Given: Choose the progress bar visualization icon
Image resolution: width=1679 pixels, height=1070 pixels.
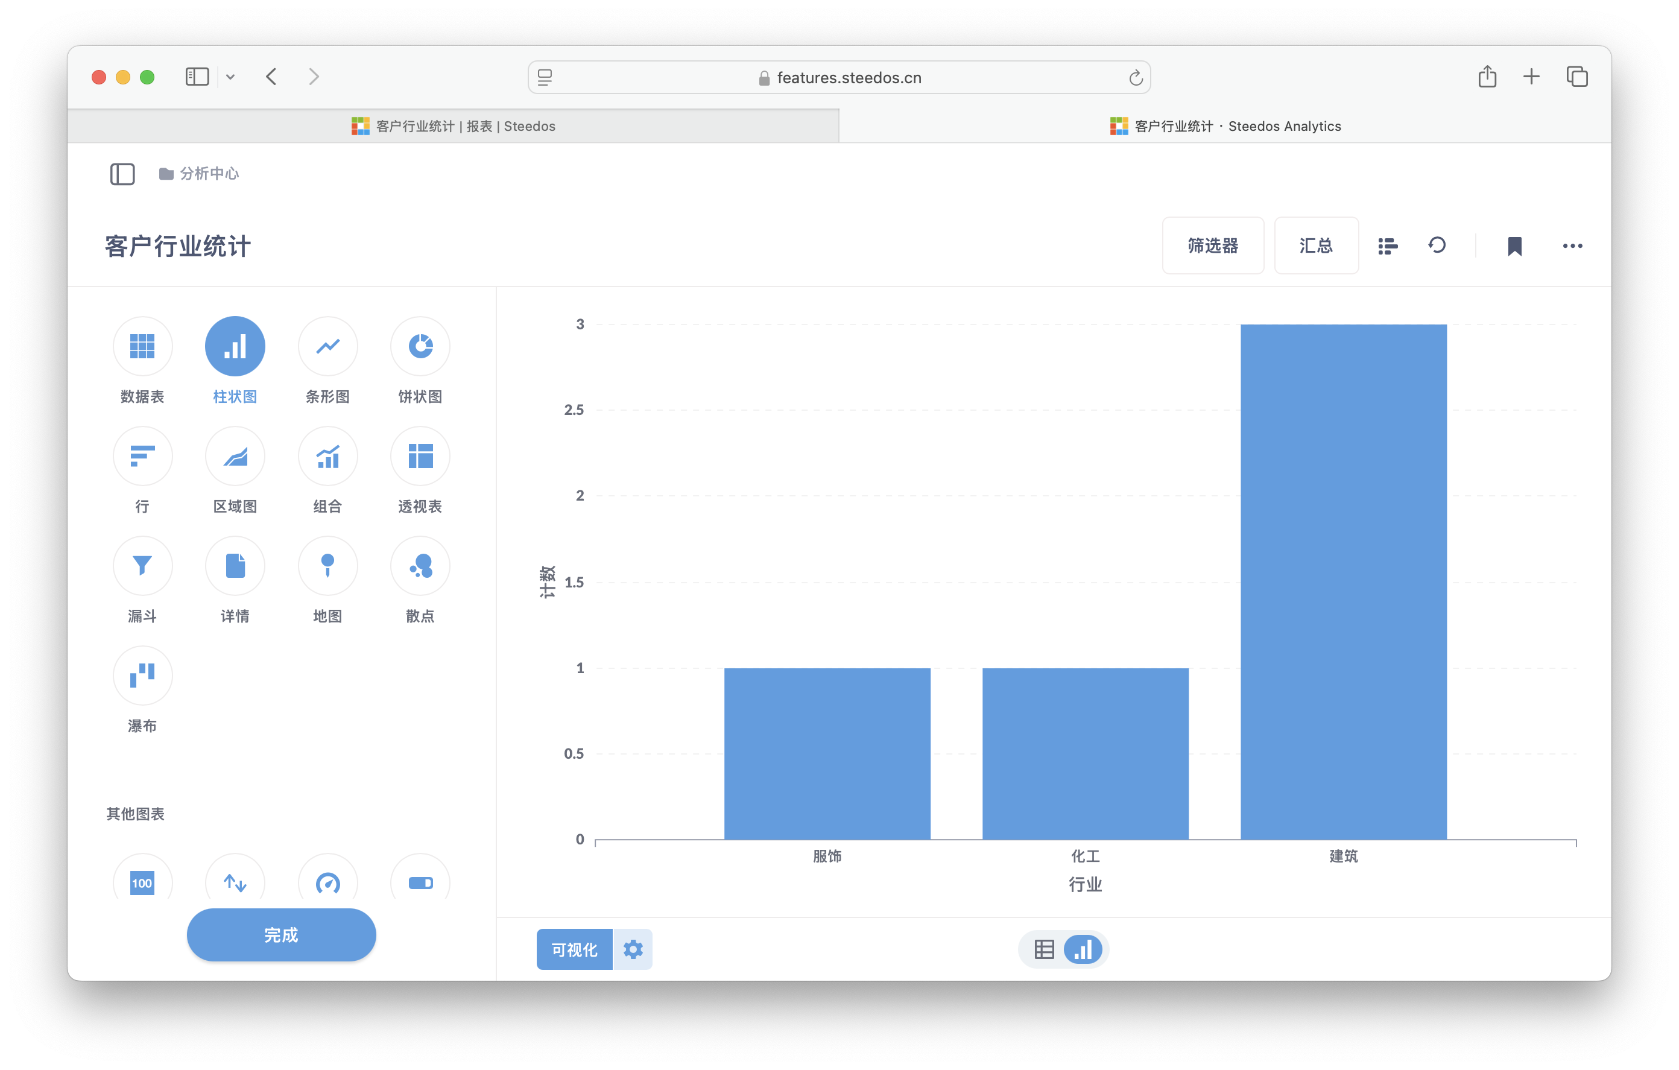Looking at the screenshot, I should point(420,882).
